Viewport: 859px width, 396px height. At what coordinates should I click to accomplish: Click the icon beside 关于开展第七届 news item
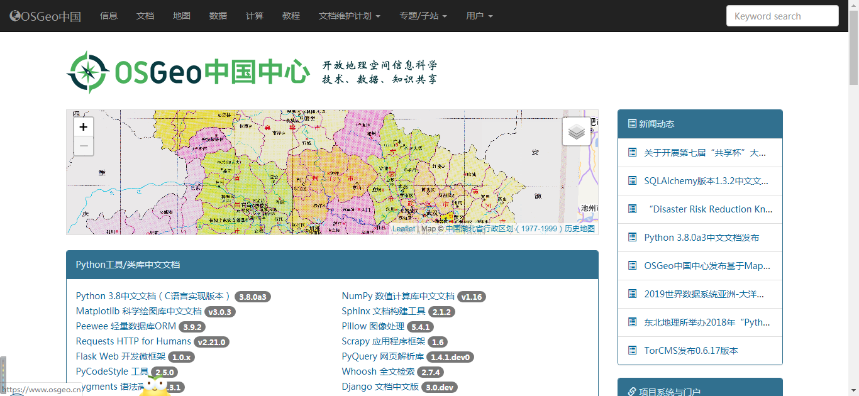(x=632, y=153)
